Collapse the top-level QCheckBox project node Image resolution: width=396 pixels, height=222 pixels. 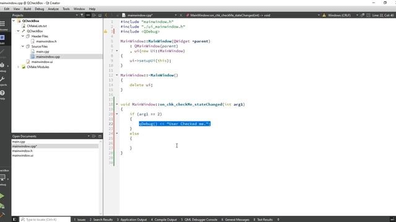[x=14, y=21]
